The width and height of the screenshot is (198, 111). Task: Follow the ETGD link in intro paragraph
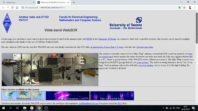[x=89, y=39]
